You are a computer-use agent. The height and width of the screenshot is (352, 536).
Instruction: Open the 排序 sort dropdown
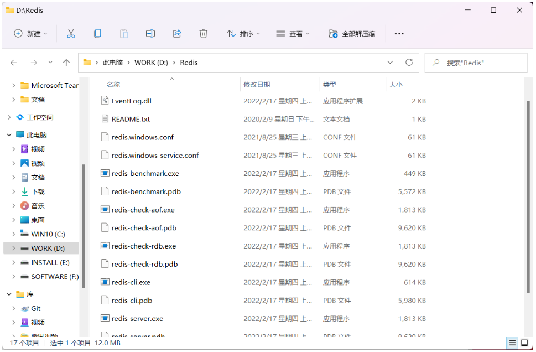243,34
